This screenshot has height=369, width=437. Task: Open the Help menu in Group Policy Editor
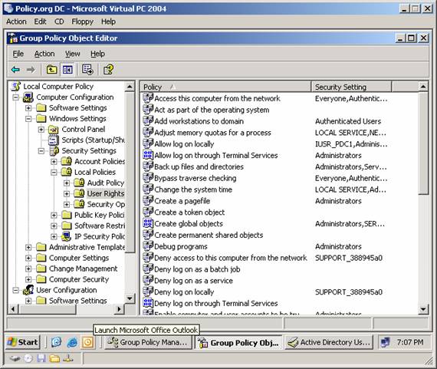click(x=97, y=54)
